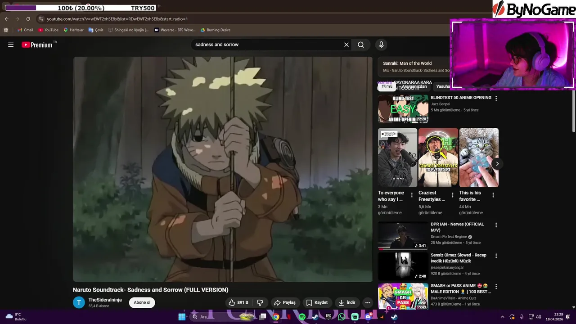
Task: Open options menu for Sensiz Olmaz Slowed
Action: point(496,256)
